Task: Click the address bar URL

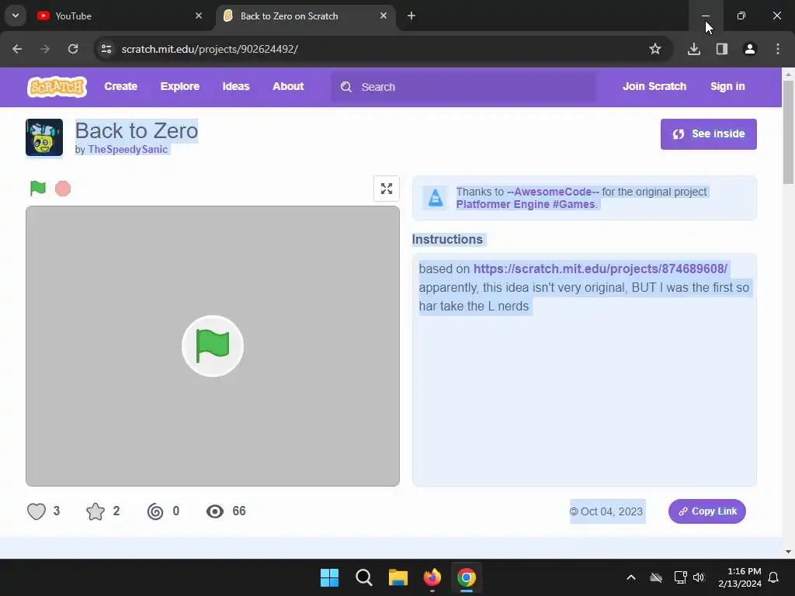Action: tap(210, 49)
